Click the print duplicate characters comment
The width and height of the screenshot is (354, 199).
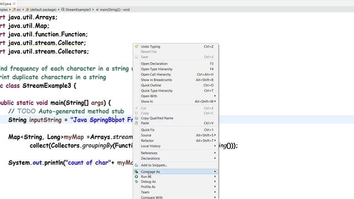coord(53,77)
